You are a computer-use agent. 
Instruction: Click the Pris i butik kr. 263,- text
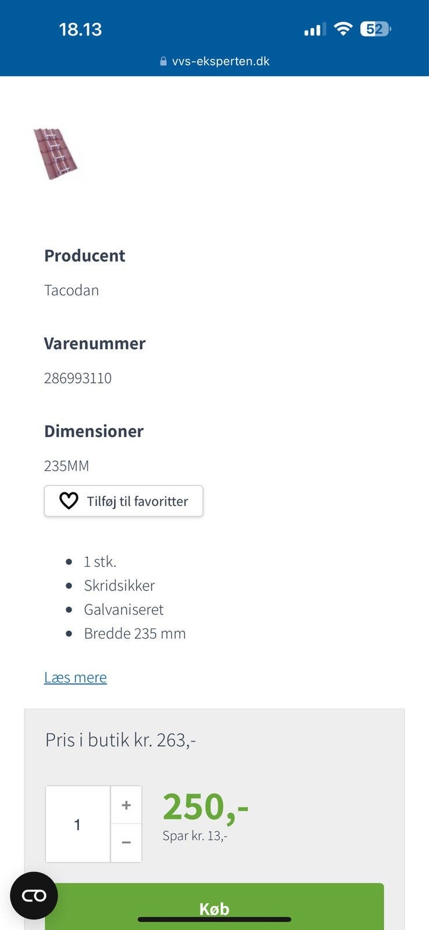click(120, 739)
